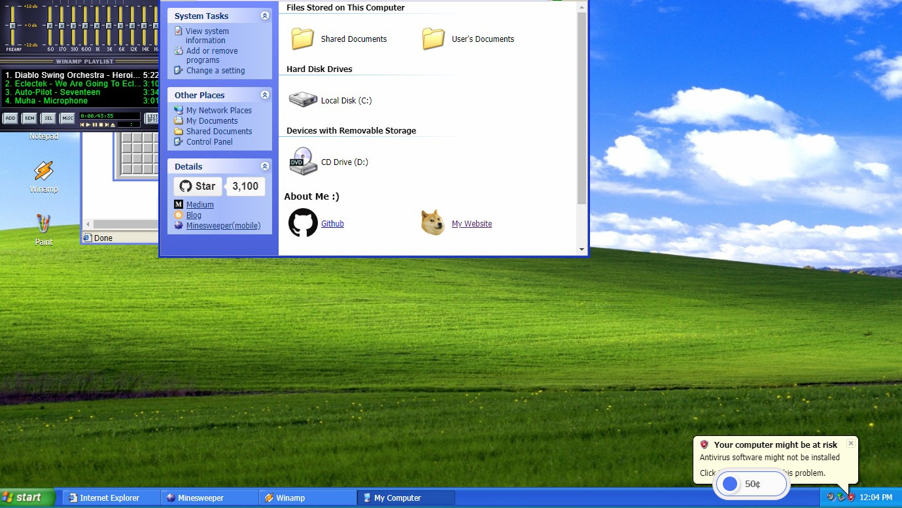Collapse the Details panel

click(265, 166)
